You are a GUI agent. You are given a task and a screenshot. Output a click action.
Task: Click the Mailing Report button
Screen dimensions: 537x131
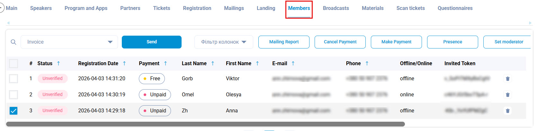[x=284, y=42]
